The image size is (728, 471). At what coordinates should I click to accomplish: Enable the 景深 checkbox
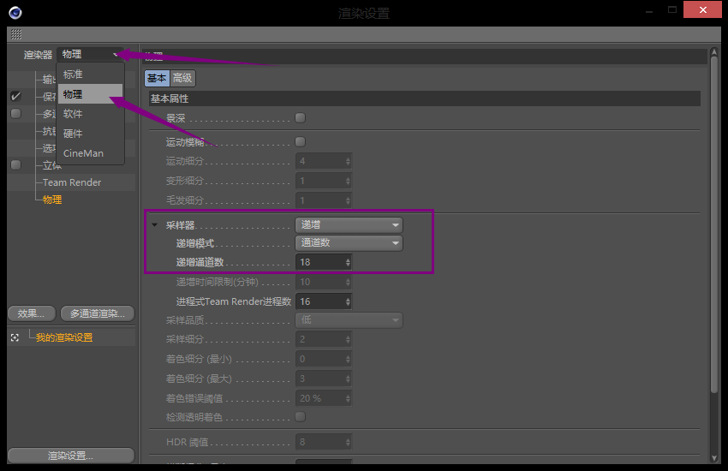coord(300,117)
